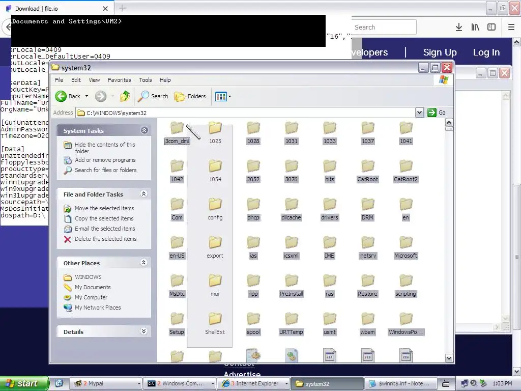Open the View menu
The width and height of the screenshot is (521, 391).
tap(94, 80)
